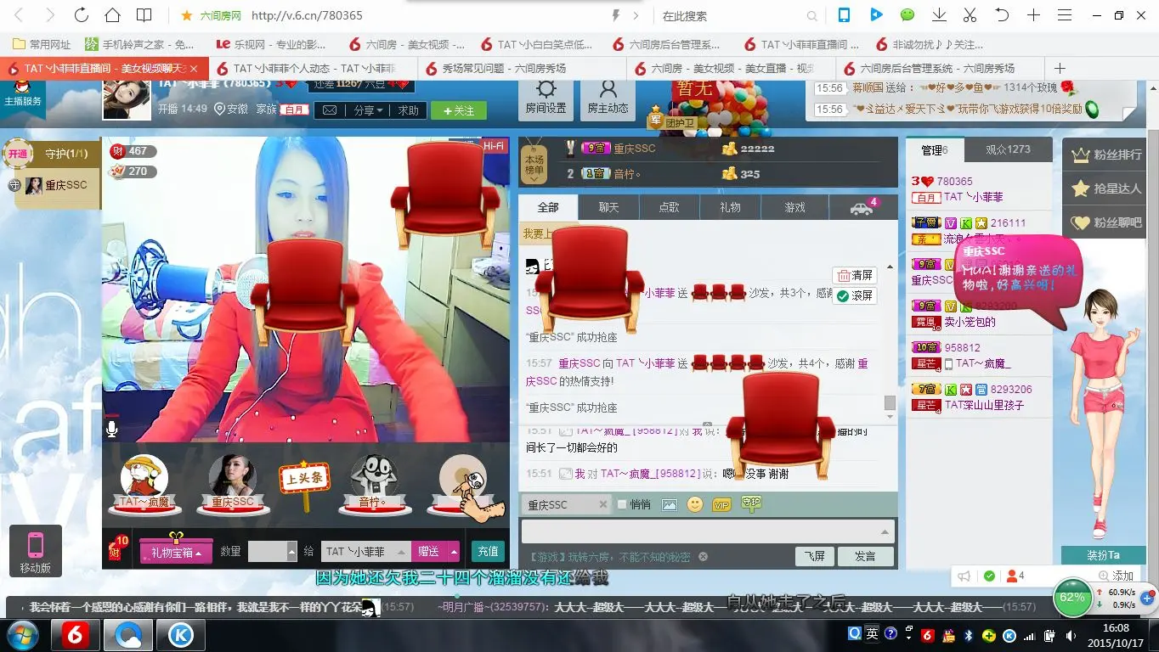Click the 发言 send message button

click(x=865, y=556)
